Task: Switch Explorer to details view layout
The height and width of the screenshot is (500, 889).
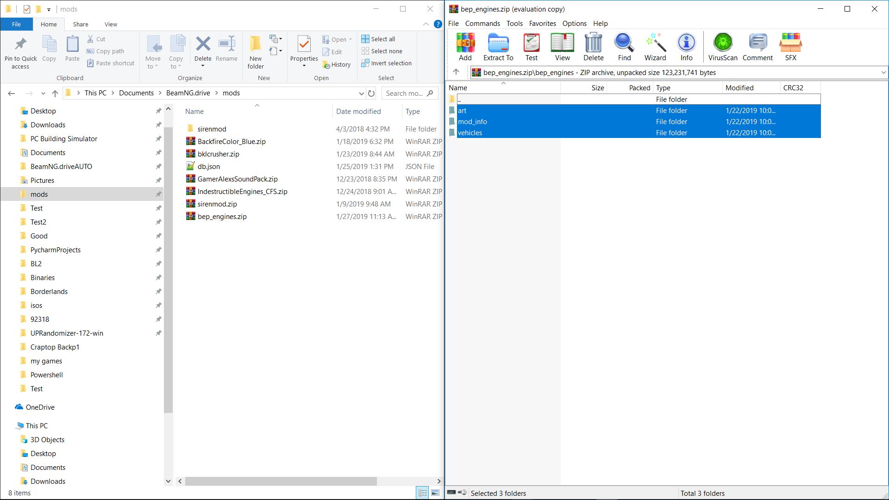Action: [x=422, y=493]
